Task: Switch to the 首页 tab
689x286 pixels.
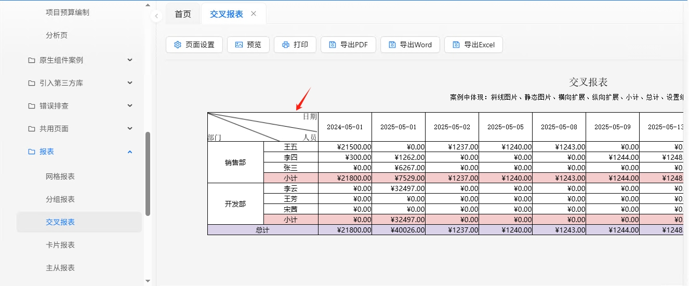Action: [x=183, y=14]
